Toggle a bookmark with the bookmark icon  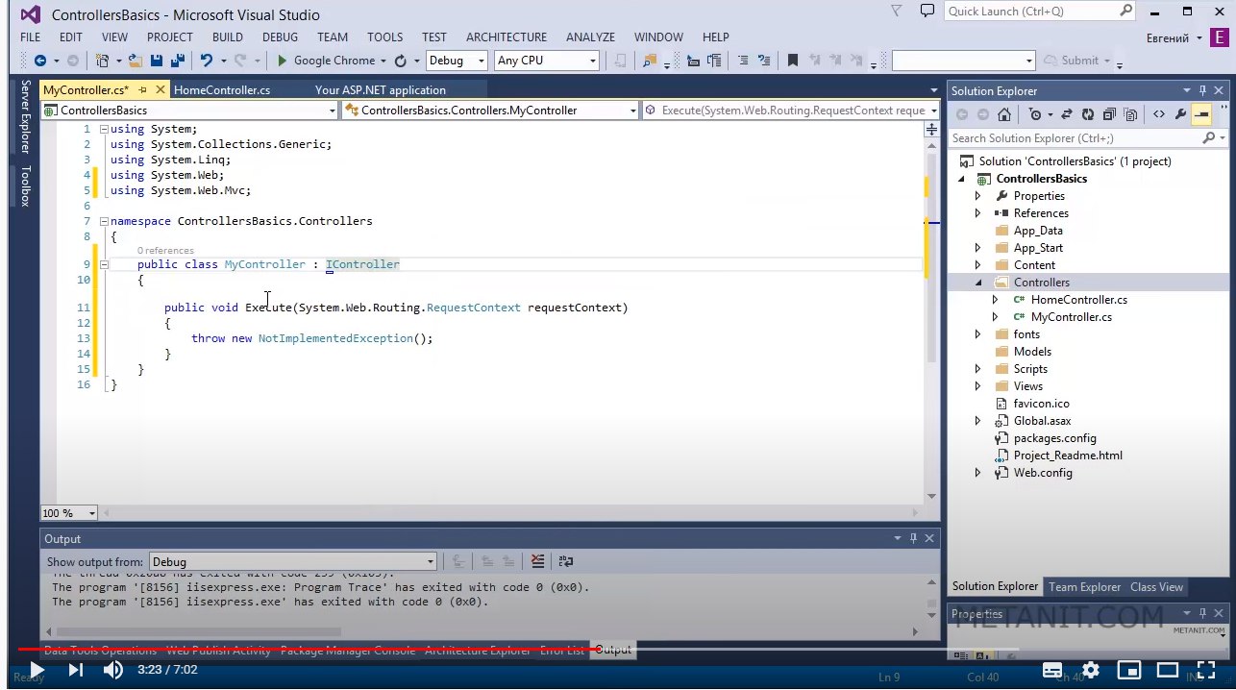793,61
